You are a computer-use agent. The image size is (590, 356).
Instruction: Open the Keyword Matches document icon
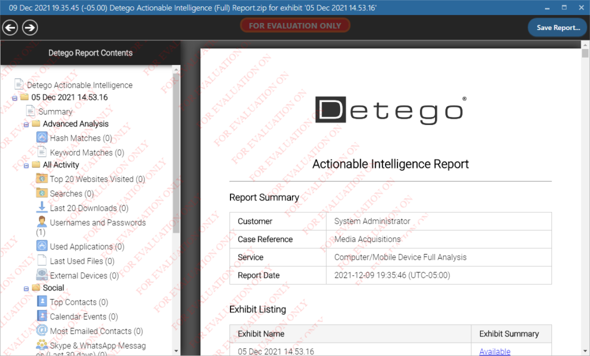click(x=42, y=152)
